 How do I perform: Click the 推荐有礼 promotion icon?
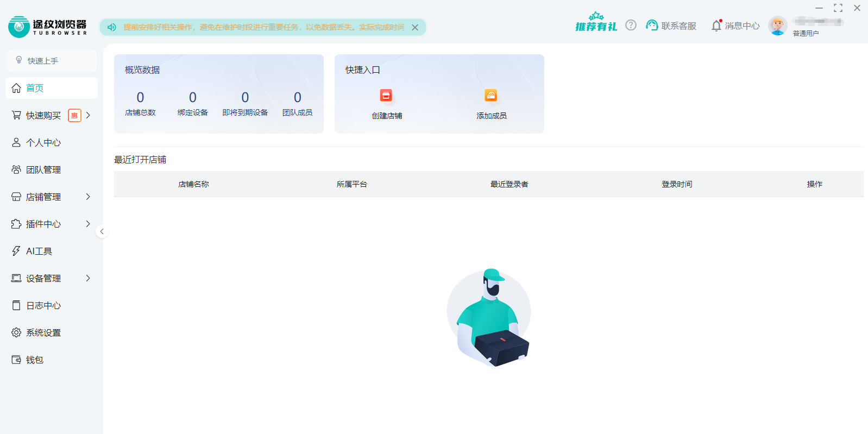(x=596, y=22)
